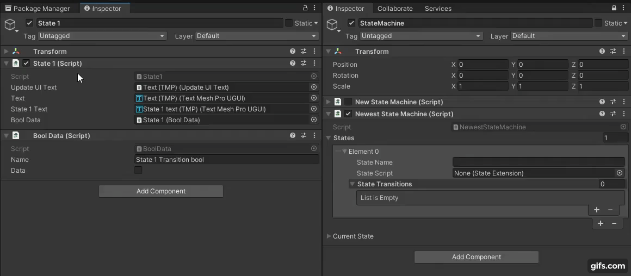Add a new State Transitions list entry
This screenshot has width=631, height=276.
tap(597, 210)
